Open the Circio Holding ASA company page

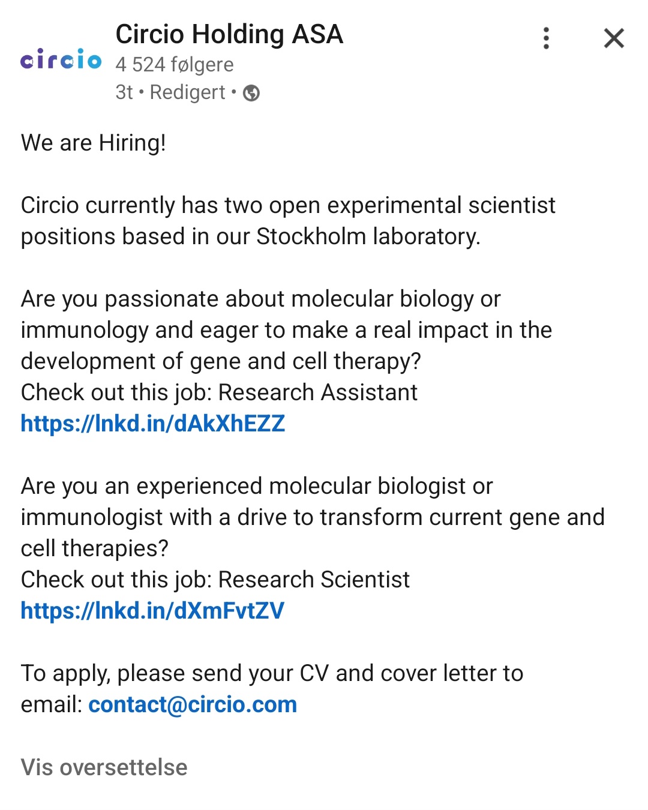coord(229,34)
